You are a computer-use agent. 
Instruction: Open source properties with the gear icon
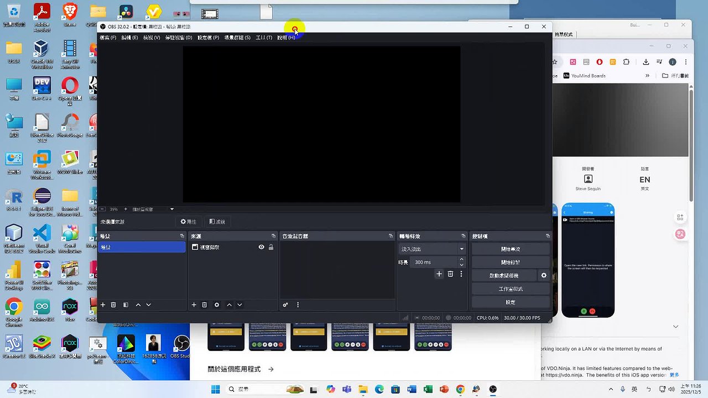pyautogui.click(x=217, y=305)
